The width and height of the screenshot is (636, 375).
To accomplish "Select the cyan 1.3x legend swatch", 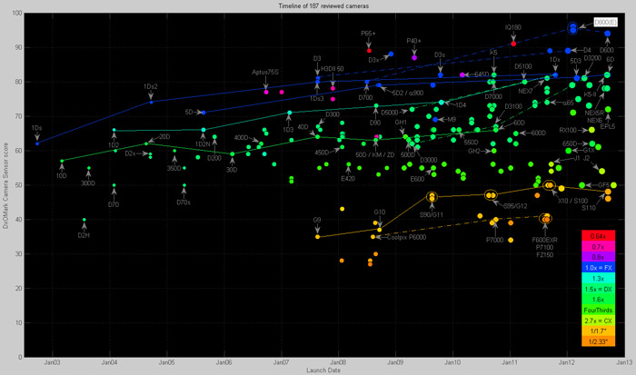I will click(x=598, y=278).
